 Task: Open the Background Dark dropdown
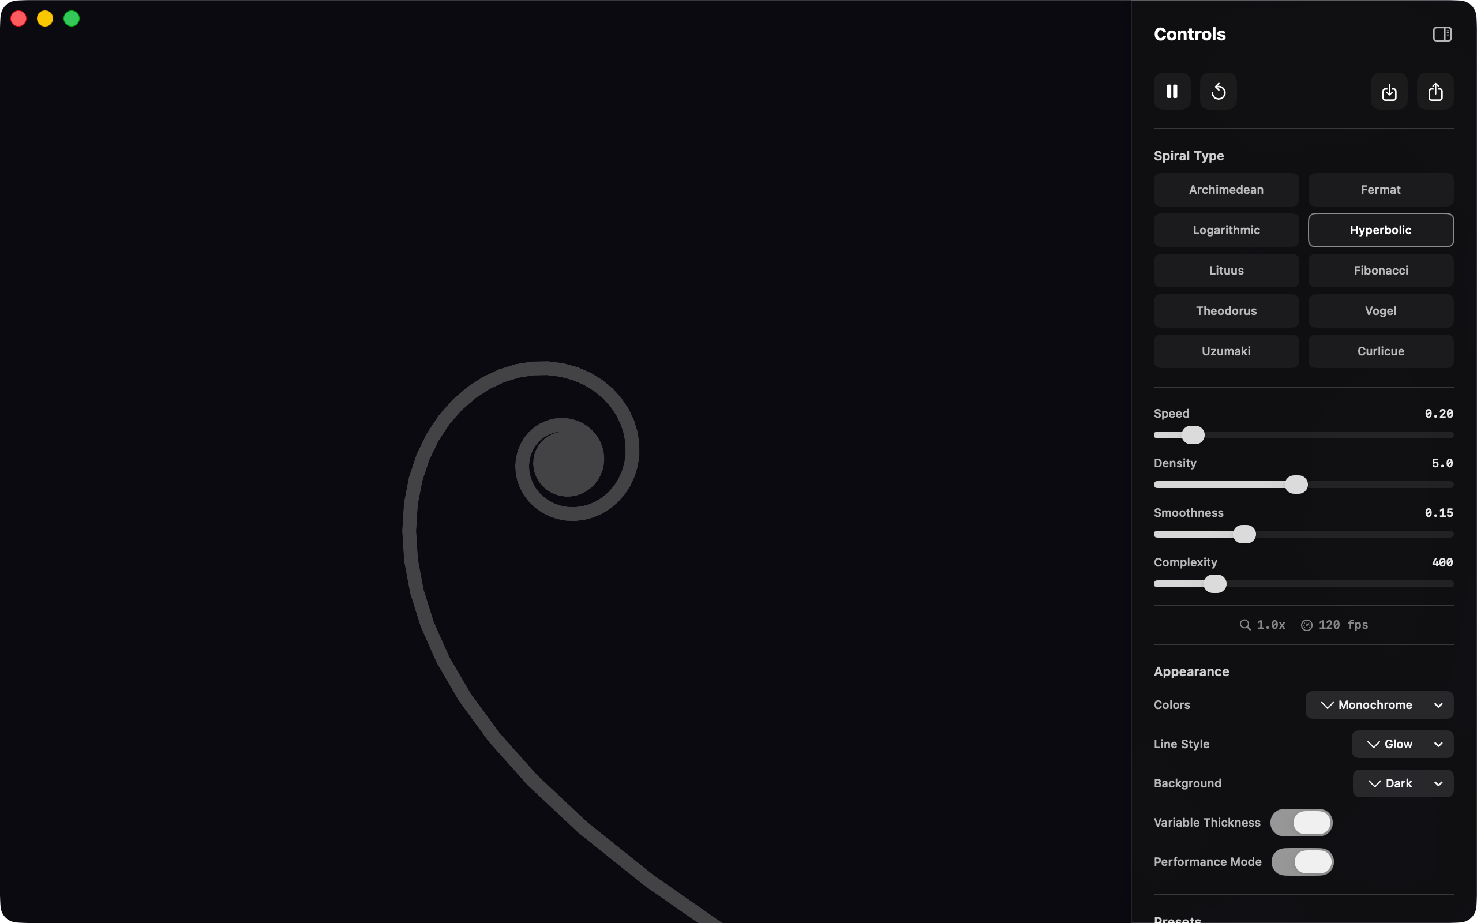(1403, 783)
